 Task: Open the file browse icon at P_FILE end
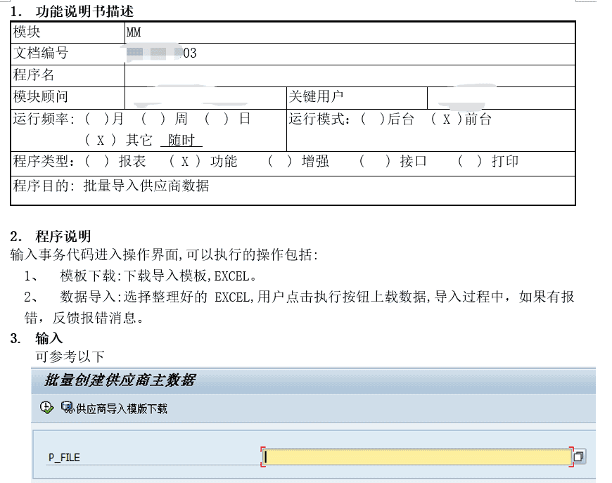578,456
